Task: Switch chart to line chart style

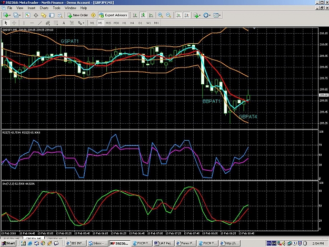Action: tap(151, 15)
